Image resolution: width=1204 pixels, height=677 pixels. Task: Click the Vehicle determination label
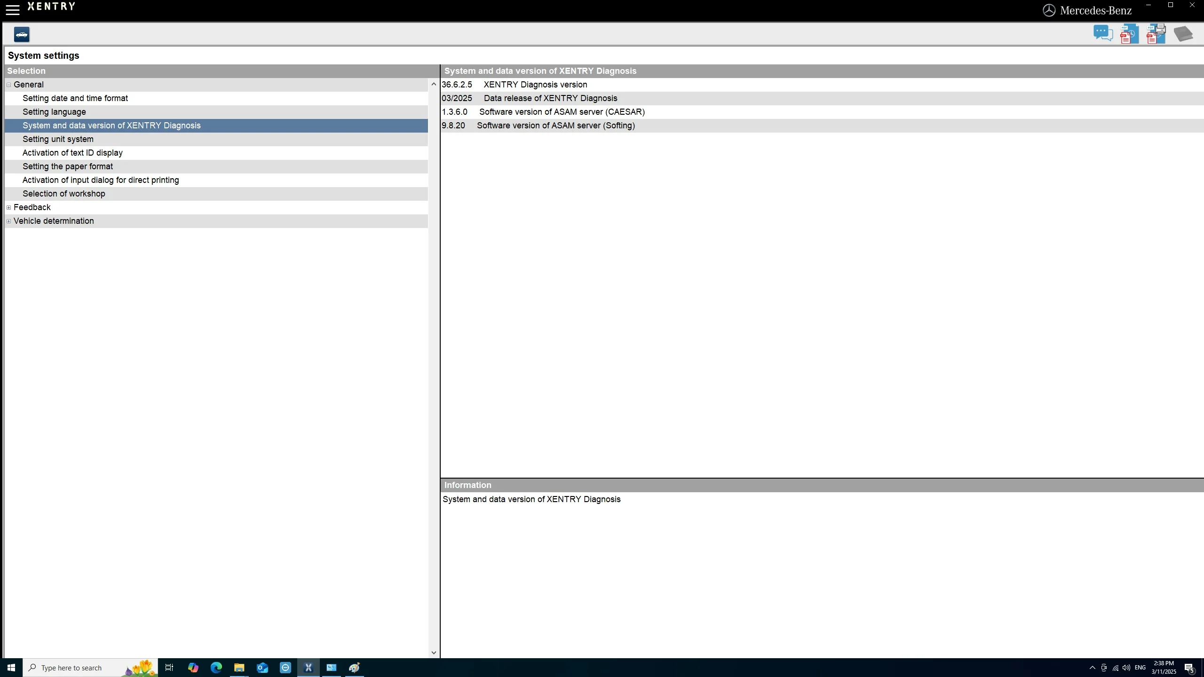(54, 221)
